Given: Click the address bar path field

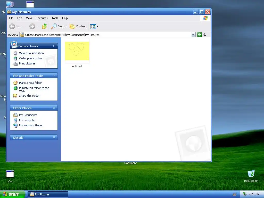Looking at the screenshot, I should 108,35.
